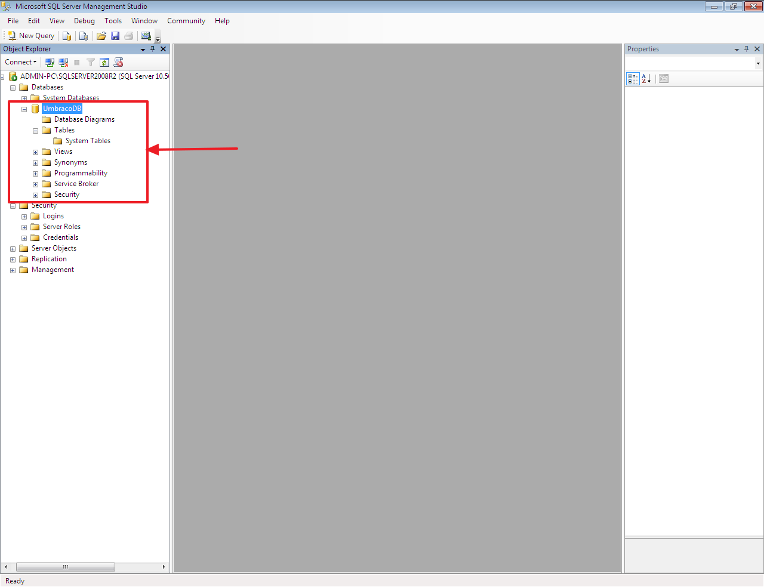Click the Object Explorer script-with-red-mark icon
This screenshot has height=587, width=764.
pos(118,62)
